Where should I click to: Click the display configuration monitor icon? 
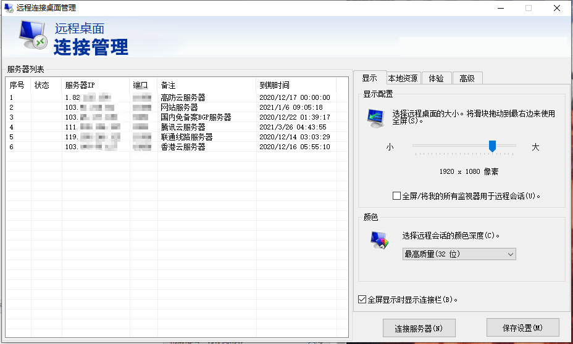(375, 117)
